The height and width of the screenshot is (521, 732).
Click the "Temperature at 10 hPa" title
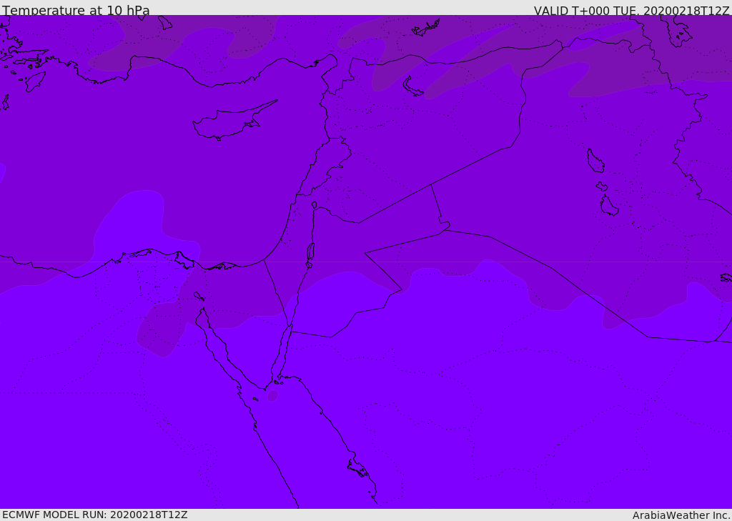[x=76, y=11]
